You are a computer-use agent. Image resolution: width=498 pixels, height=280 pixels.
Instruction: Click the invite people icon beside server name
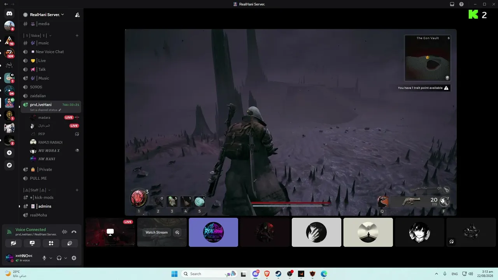click(77, 15)
